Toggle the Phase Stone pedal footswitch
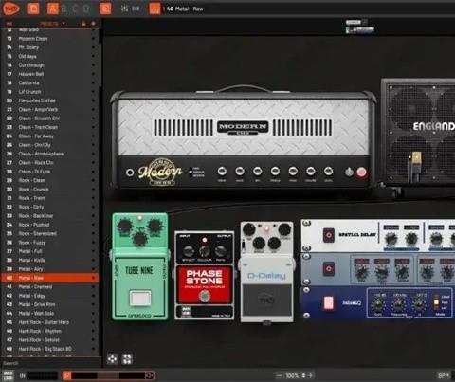The image size is (455, 382). coord(204,296)
